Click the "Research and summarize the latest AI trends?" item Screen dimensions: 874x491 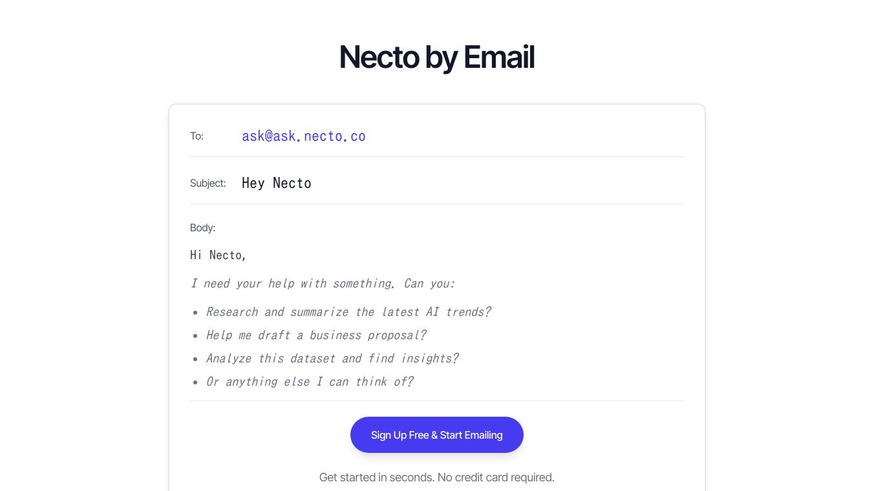coord(348,311)
